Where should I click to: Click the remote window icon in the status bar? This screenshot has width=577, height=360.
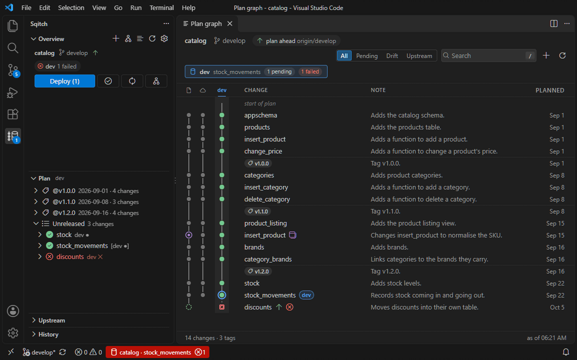(x=11, y=352)
